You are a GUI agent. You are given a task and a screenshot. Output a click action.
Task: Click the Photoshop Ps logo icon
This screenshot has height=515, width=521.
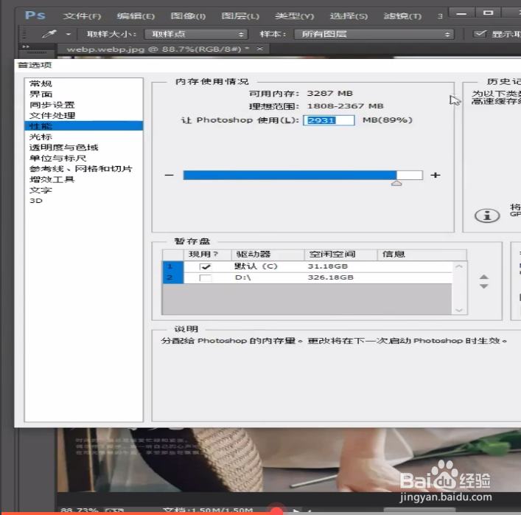pyautogui.click(x=35, y=15)
